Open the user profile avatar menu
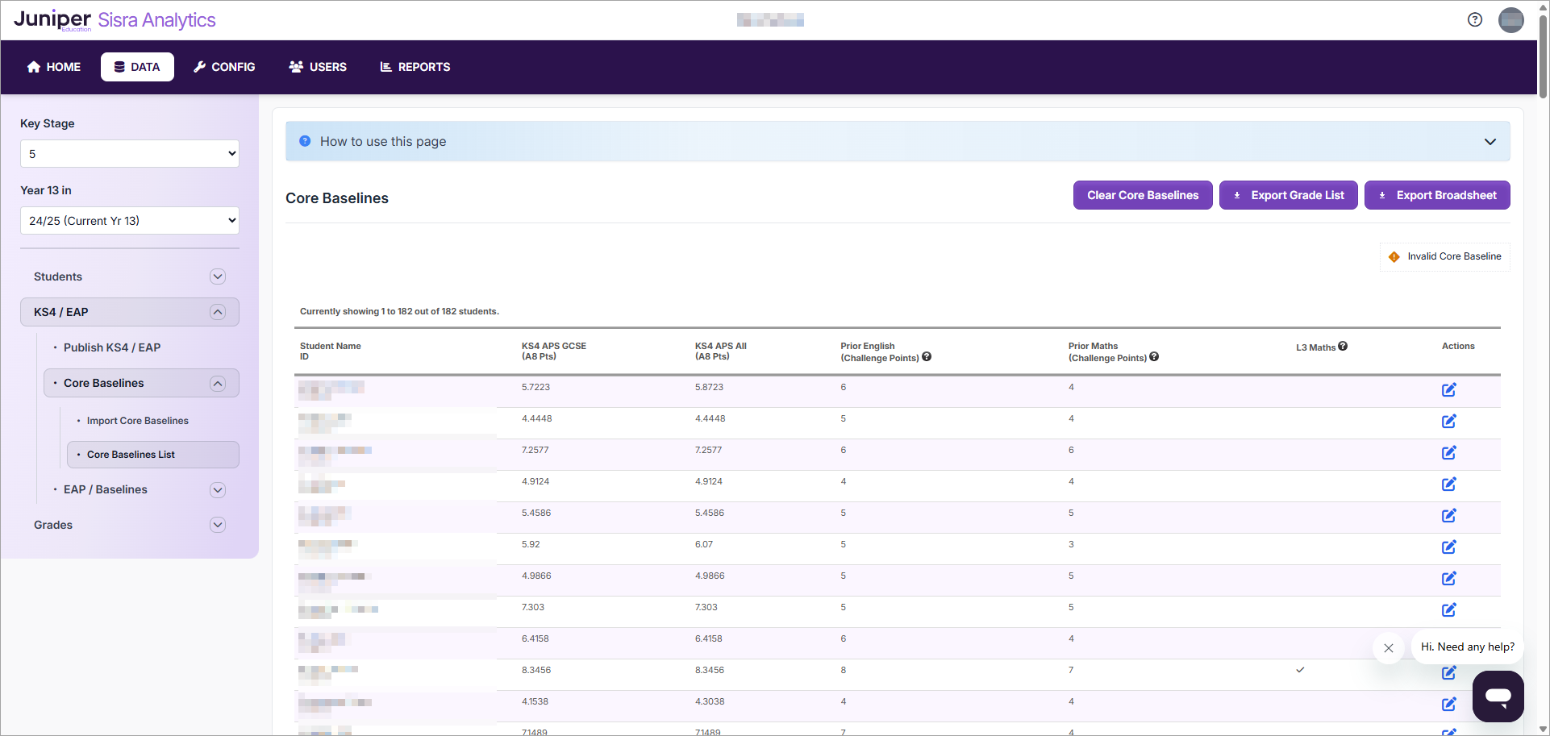Viewport: 1550px width, 736px height. pos(1510,20)
